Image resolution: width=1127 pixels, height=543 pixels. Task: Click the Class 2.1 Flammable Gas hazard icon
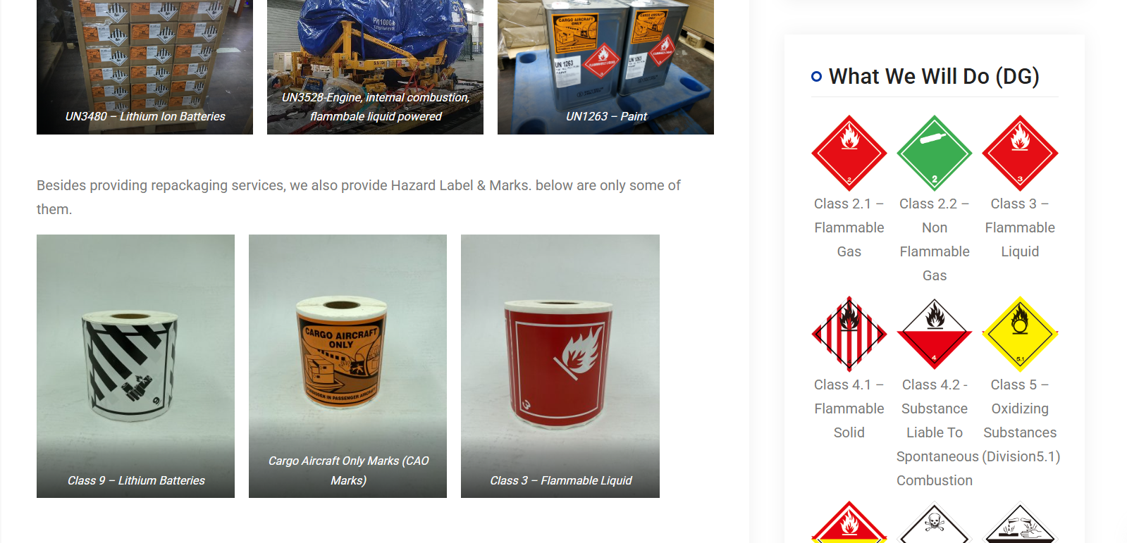pyautogui.click(x=849, y=153)
